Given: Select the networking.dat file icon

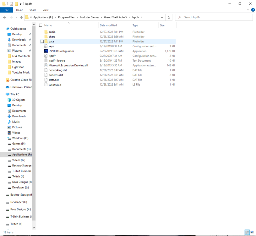Looking at the screenshot, I should point(46,70).
